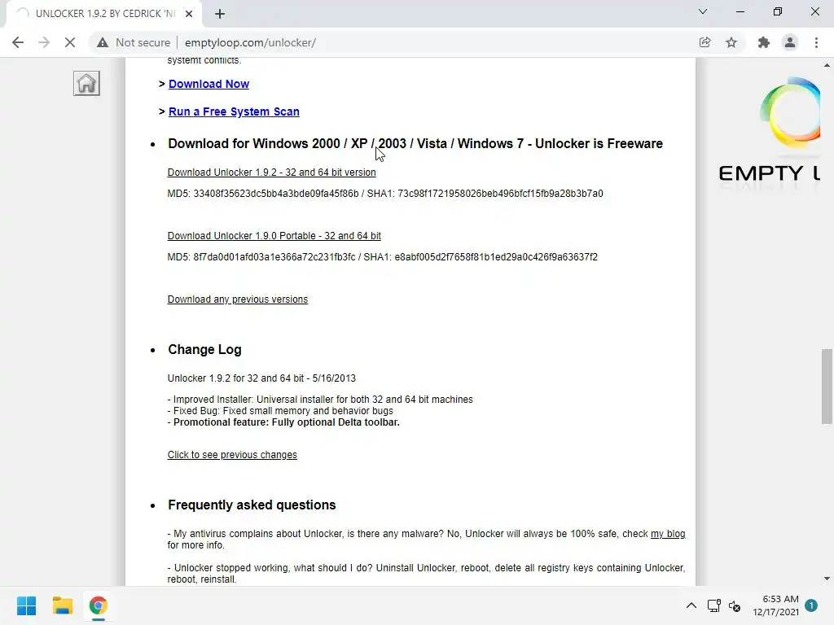
Task: Click 'Unlocker 1.9.2 for 32 and 64 bit - 5/16/2013'
Action: [x=261, y=378]
